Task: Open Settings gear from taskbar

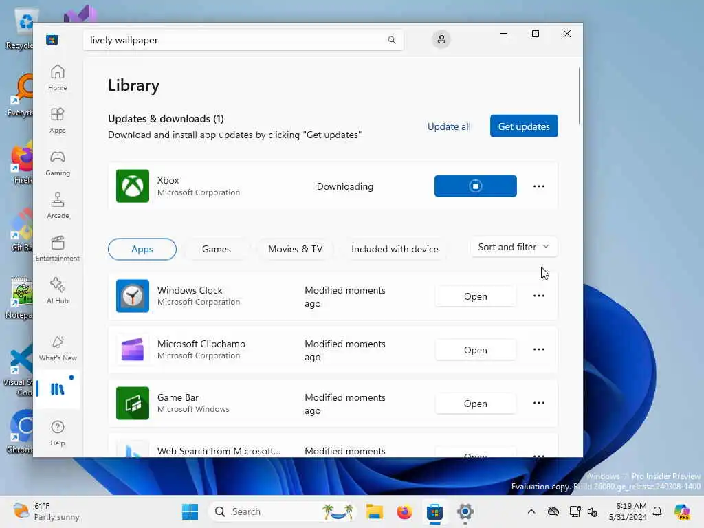Action: pyautogui.click(x=465, y=511)
